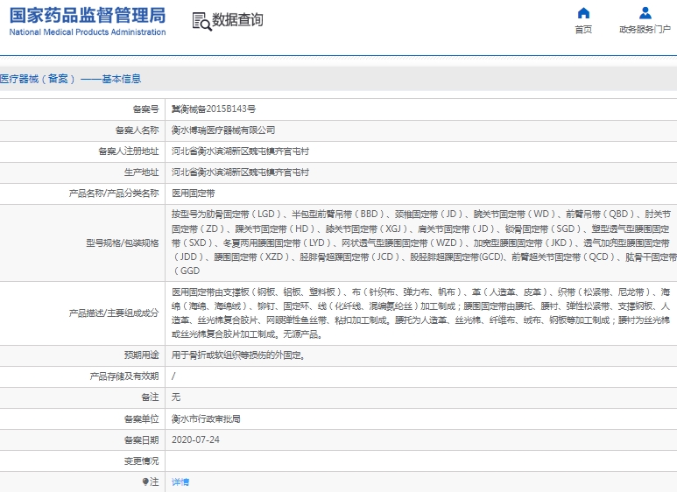The image size is (677, 492).
Task: Click the 备案单位 row label
Action: [x=142, y=418]
